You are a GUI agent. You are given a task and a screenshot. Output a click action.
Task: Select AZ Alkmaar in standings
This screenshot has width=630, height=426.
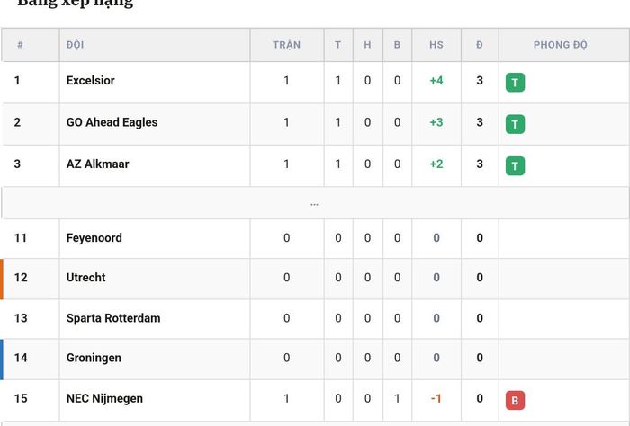pos(97,164)
